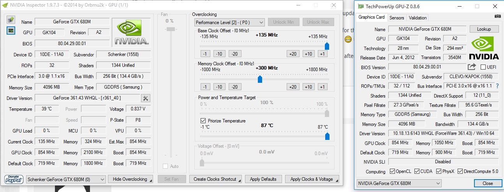Click +1 under Memory Clock Offset
Viewport: 504px width, 192px height.
pyautogui.click(x=322, y=87)
